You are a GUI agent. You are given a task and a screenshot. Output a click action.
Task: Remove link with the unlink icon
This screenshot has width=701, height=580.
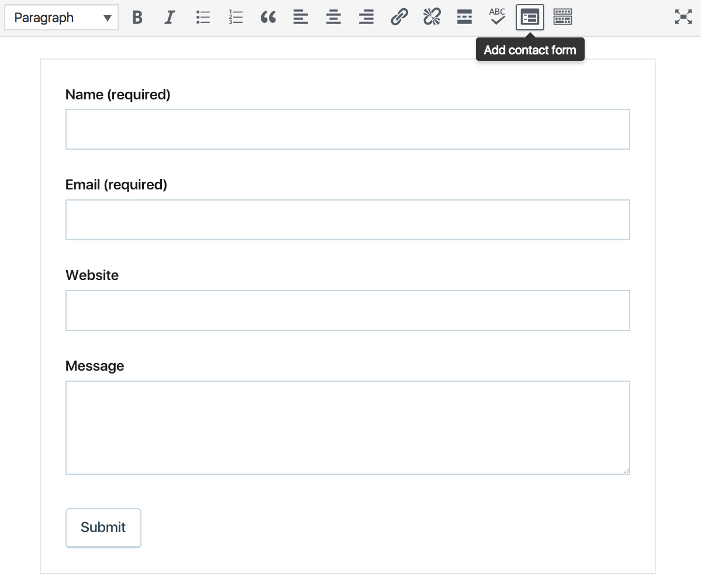pos(431,18)
